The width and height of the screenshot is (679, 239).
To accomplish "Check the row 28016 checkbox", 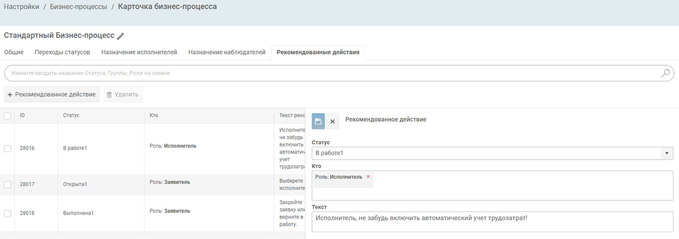I will point(7,148).
